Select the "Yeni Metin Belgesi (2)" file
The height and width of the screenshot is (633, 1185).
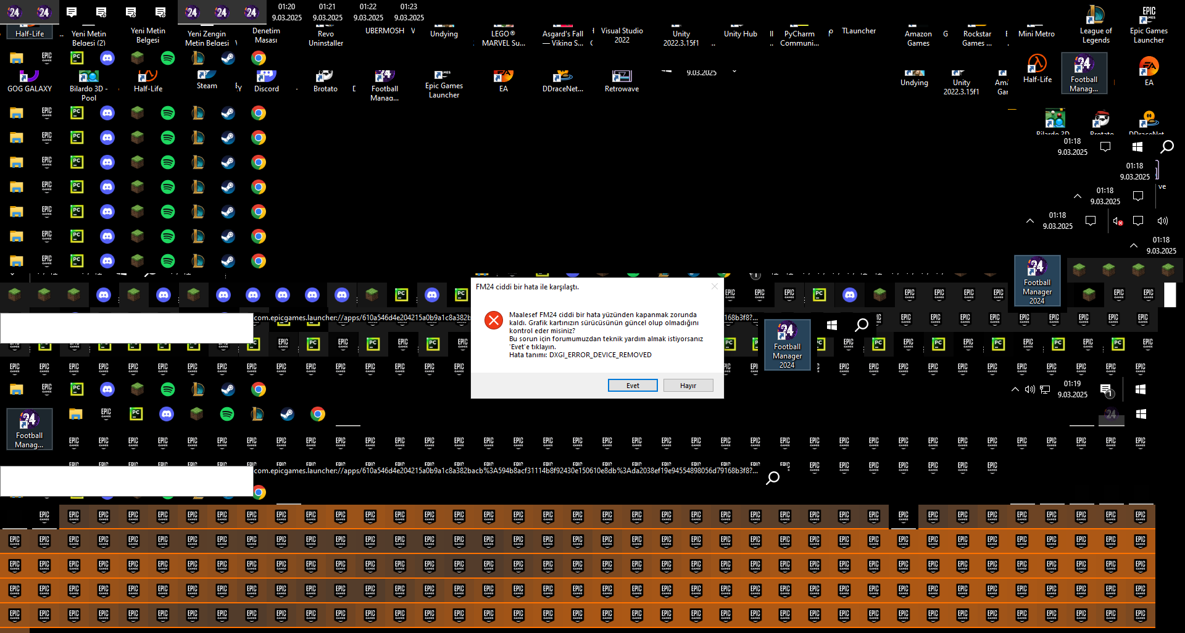pos(89,37)
